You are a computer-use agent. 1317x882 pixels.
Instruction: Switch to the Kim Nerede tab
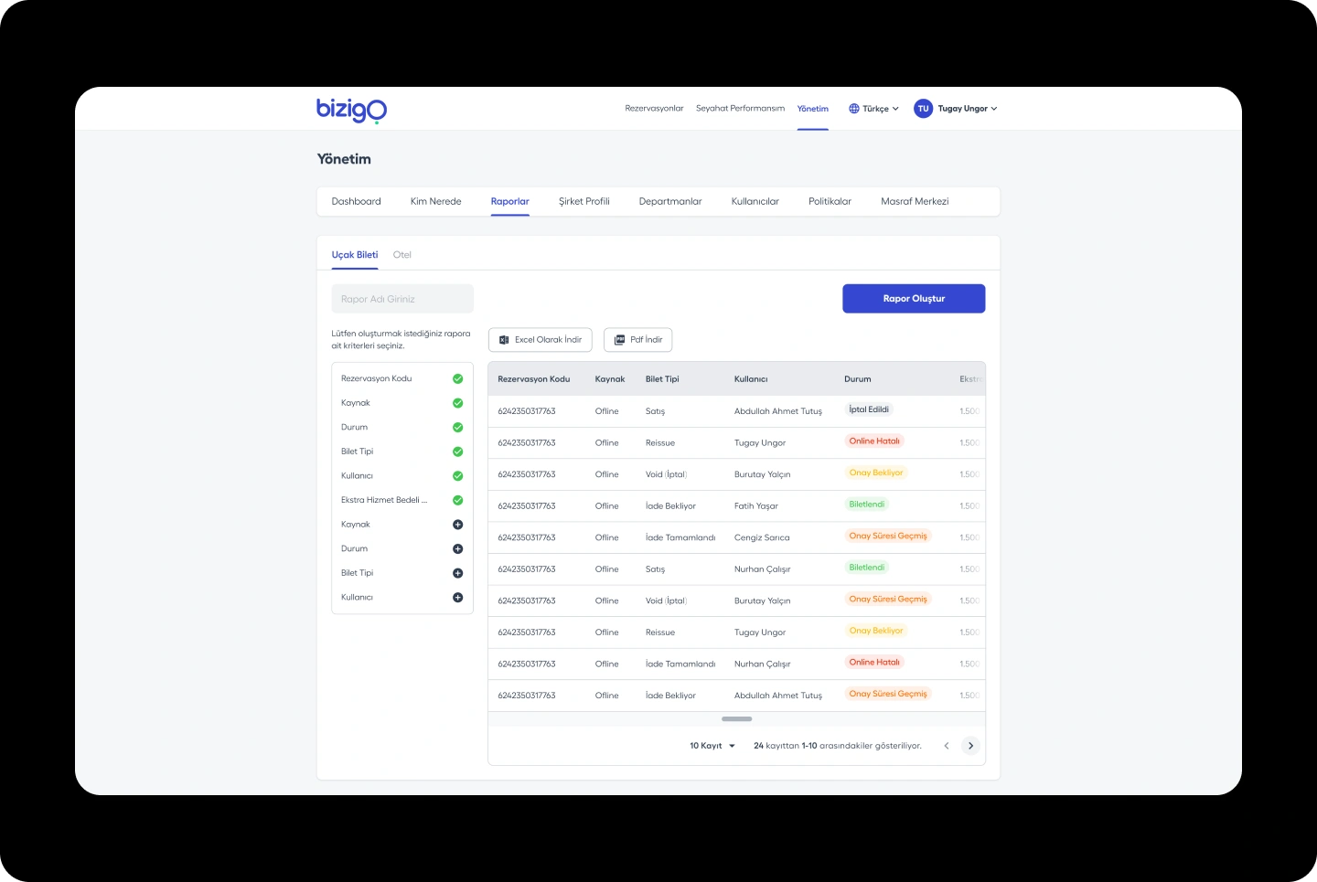435,201
